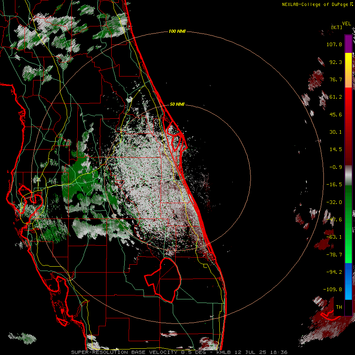The image size is (355, 355).
Task: Click the -63.1 velocity scale value
Action: (334, 237)
